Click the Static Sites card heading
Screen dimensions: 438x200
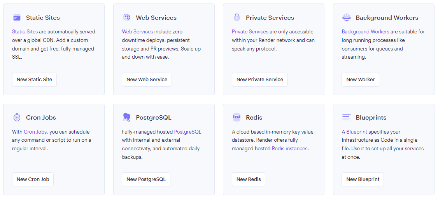pyautogui.click(x=43, y=17)
